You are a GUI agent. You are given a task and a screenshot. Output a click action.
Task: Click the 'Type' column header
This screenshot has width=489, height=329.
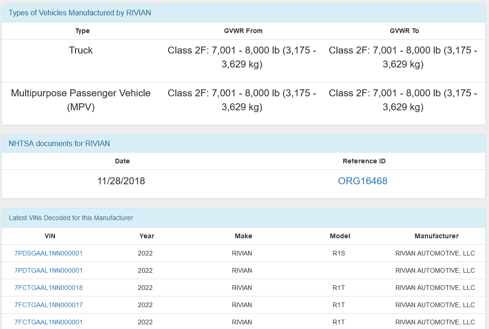click(x=82, y=31)
